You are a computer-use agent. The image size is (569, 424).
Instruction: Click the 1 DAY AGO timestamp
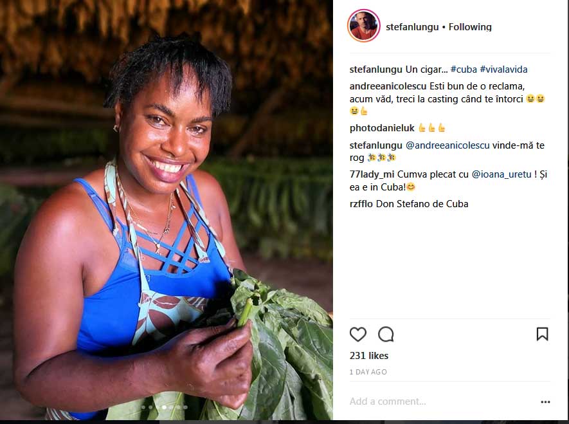(368, 372)
